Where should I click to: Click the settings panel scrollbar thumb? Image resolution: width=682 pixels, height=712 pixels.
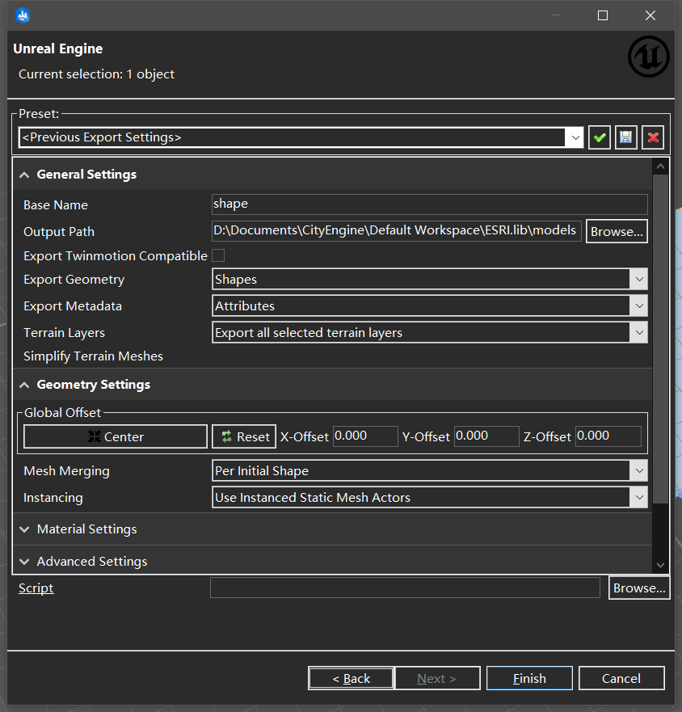pos(660,339)
